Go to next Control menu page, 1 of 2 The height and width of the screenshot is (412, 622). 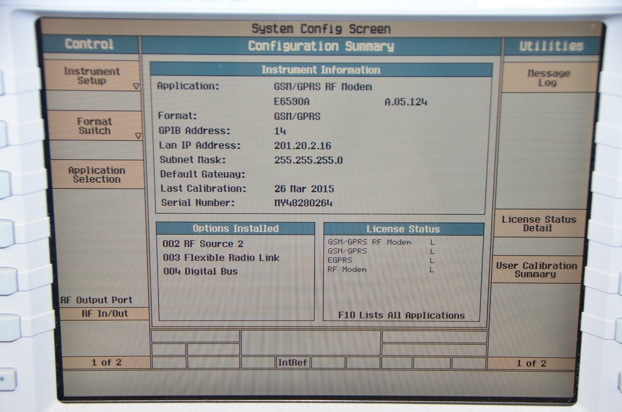106,363
